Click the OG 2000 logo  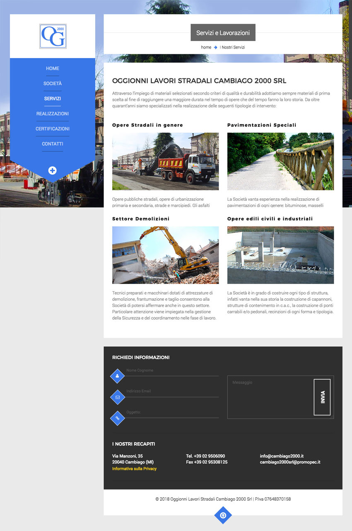pyautogui.click(x=53, y=37)
